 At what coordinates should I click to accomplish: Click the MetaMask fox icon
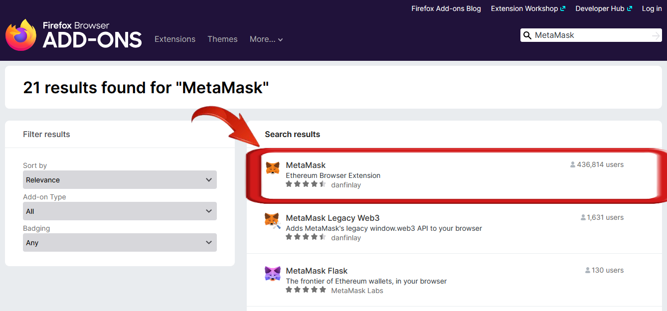pos(273,168)
